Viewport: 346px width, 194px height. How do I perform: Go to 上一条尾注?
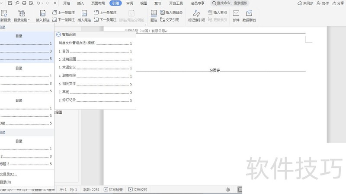pyautogui.click(x=105, y=13)
